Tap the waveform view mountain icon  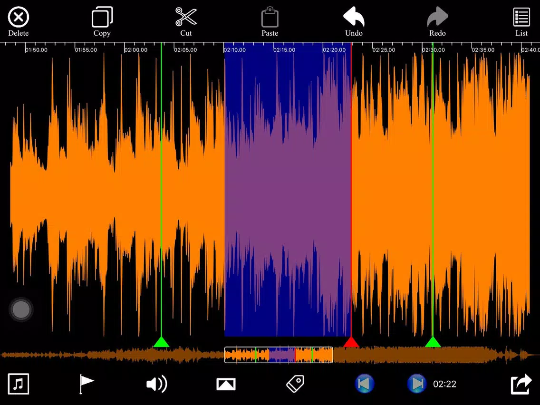point(226,384)
